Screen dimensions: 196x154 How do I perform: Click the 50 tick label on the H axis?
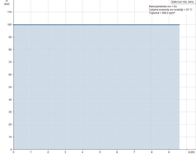tap(10, 87)
